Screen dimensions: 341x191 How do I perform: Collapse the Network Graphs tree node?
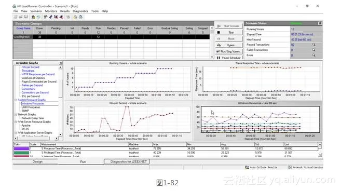16,114
